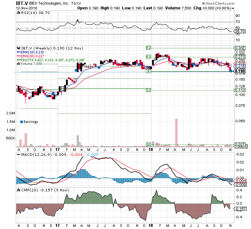The width and height of the screenshot is (251, 229).
Task: Click the IBEX Technologies, Inc. company name
Action: click(49, 3)
